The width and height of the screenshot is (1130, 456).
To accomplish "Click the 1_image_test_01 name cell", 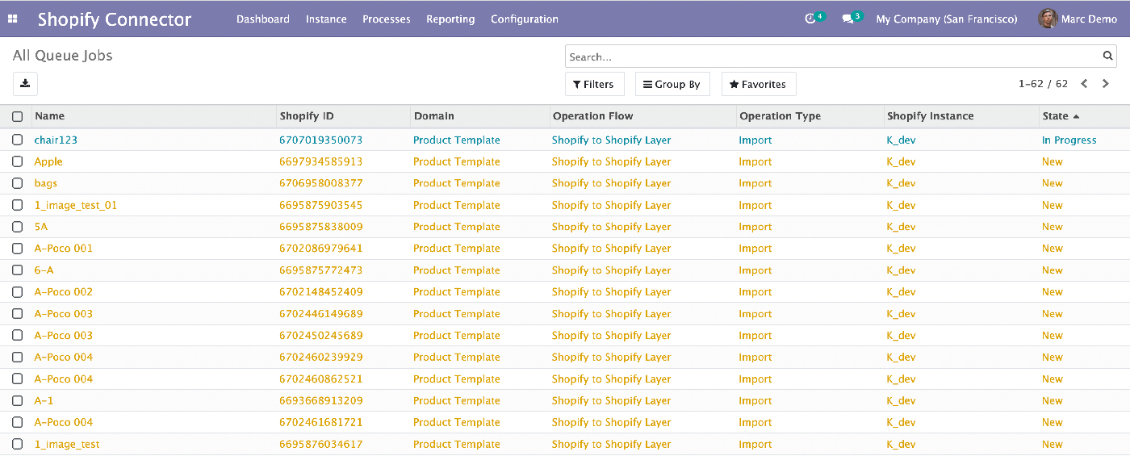I will (x=76, y=205).
